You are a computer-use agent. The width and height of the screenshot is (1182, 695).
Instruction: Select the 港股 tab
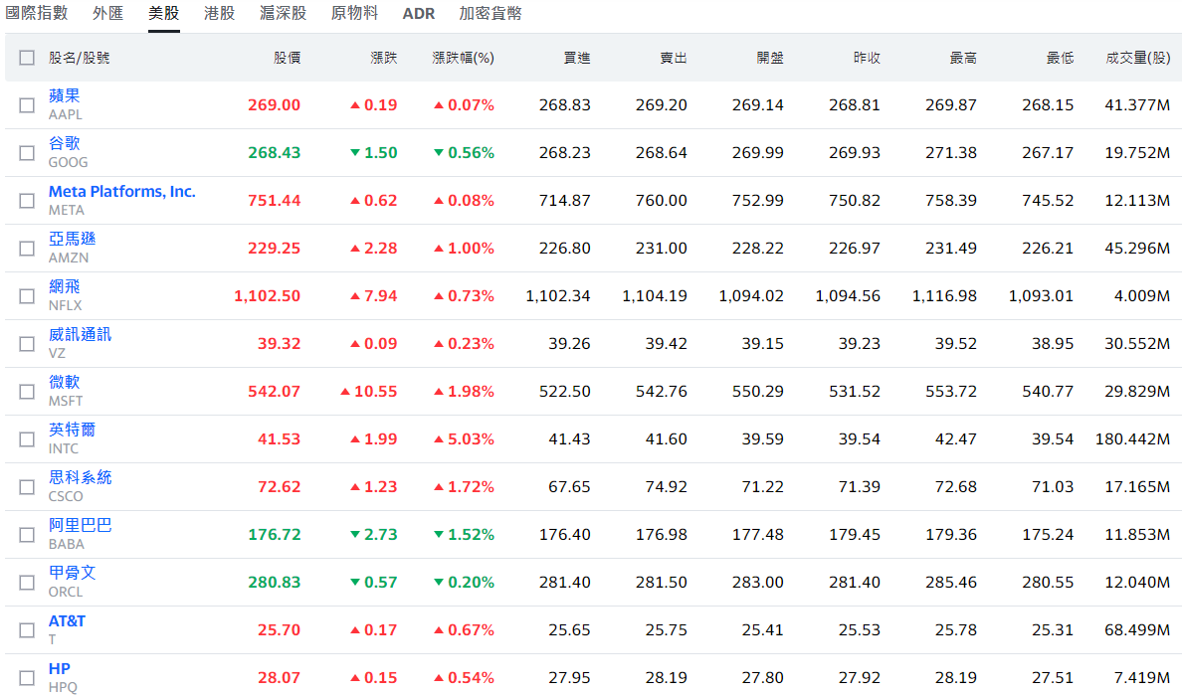219,14
